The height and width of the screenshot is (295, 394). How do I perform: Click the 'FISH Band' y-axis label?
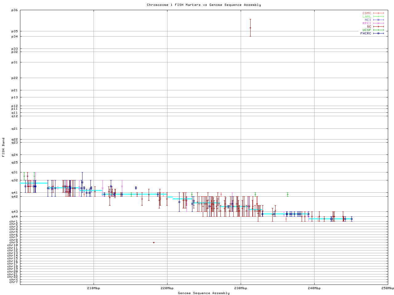[3, 147]
